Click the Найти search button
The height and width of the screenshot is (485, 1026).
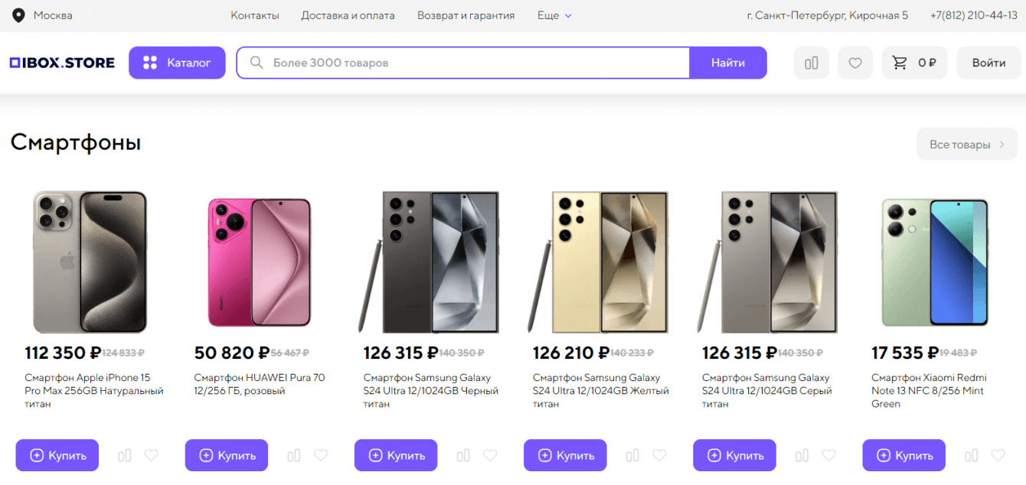tap(727, 63)
